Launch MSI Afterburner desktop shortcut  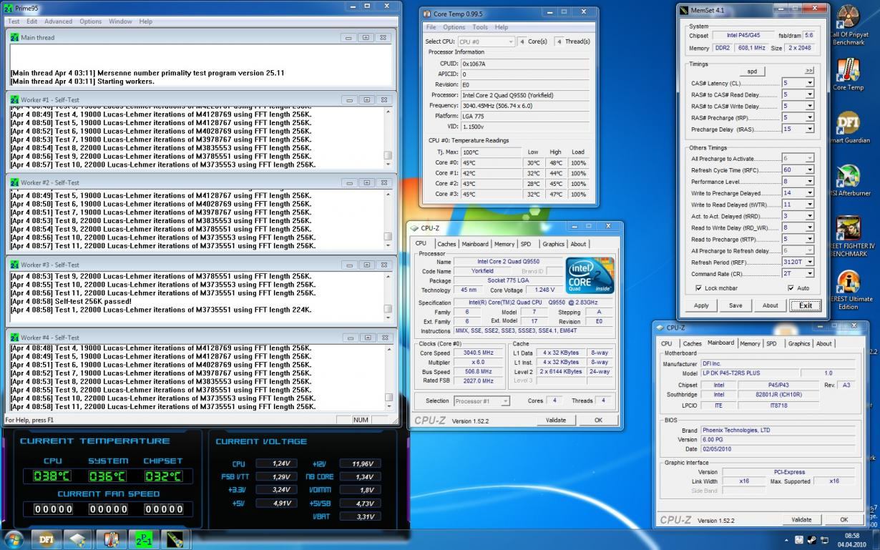[x=848, y=180]
